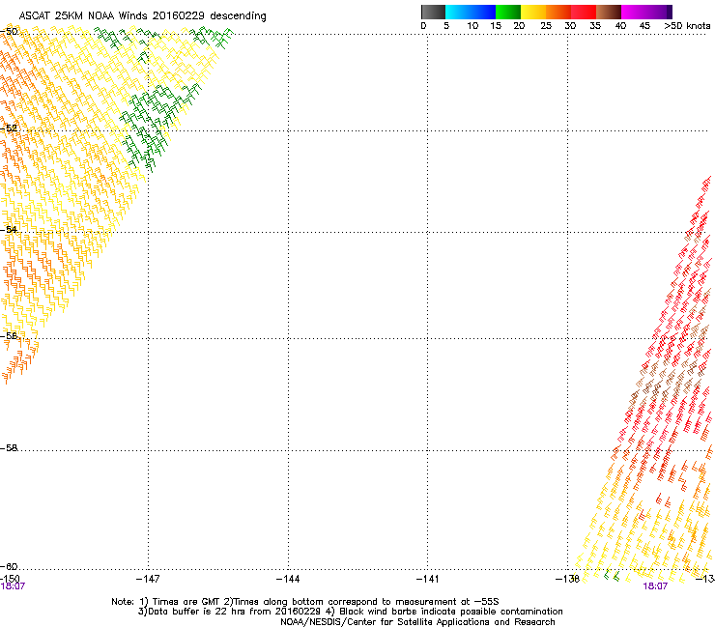Click the ASCAT 25KM NOAA Winds title

tap(142, 16)
